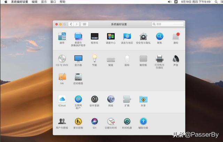Open Notification Center in the menu bar

click(x=222, y=2)
